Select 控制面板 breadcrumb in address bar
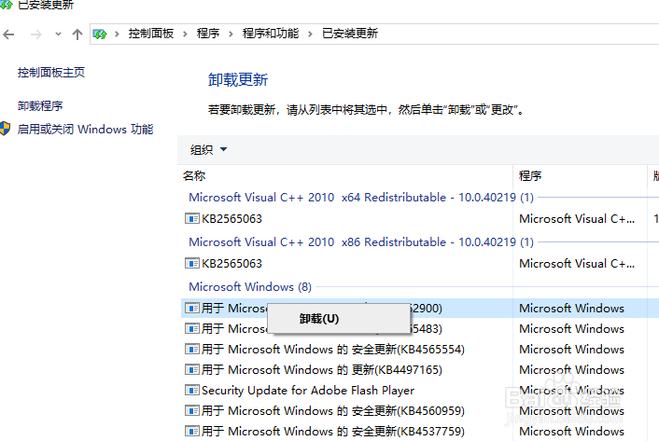 coord(151,34)
